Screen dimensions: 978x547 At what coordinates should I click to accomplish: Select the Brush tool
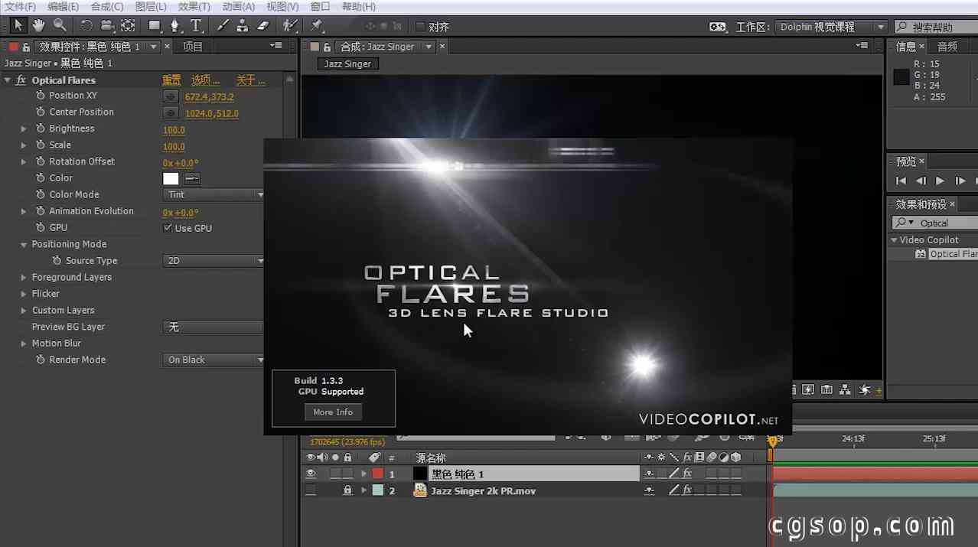[223, 26]
